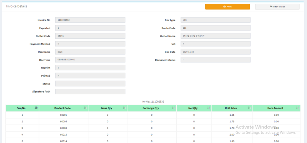Click the Route Code field
The width and height of the screenshot is (307, 143).
pyautogui.click(x=215, y=28)
